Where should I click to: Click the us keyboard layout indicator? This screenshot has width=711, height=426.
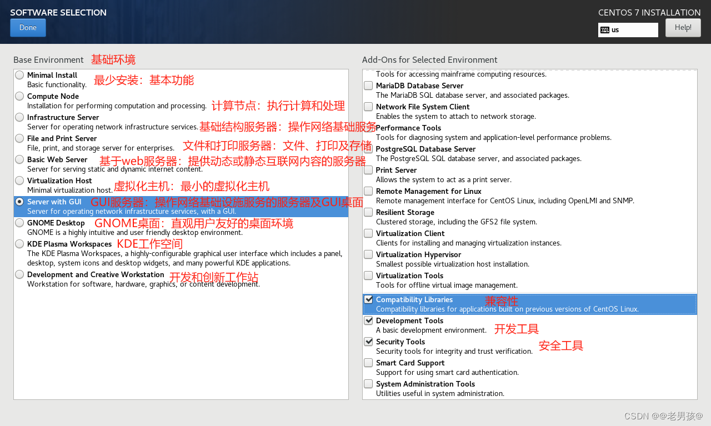point(628,30)
